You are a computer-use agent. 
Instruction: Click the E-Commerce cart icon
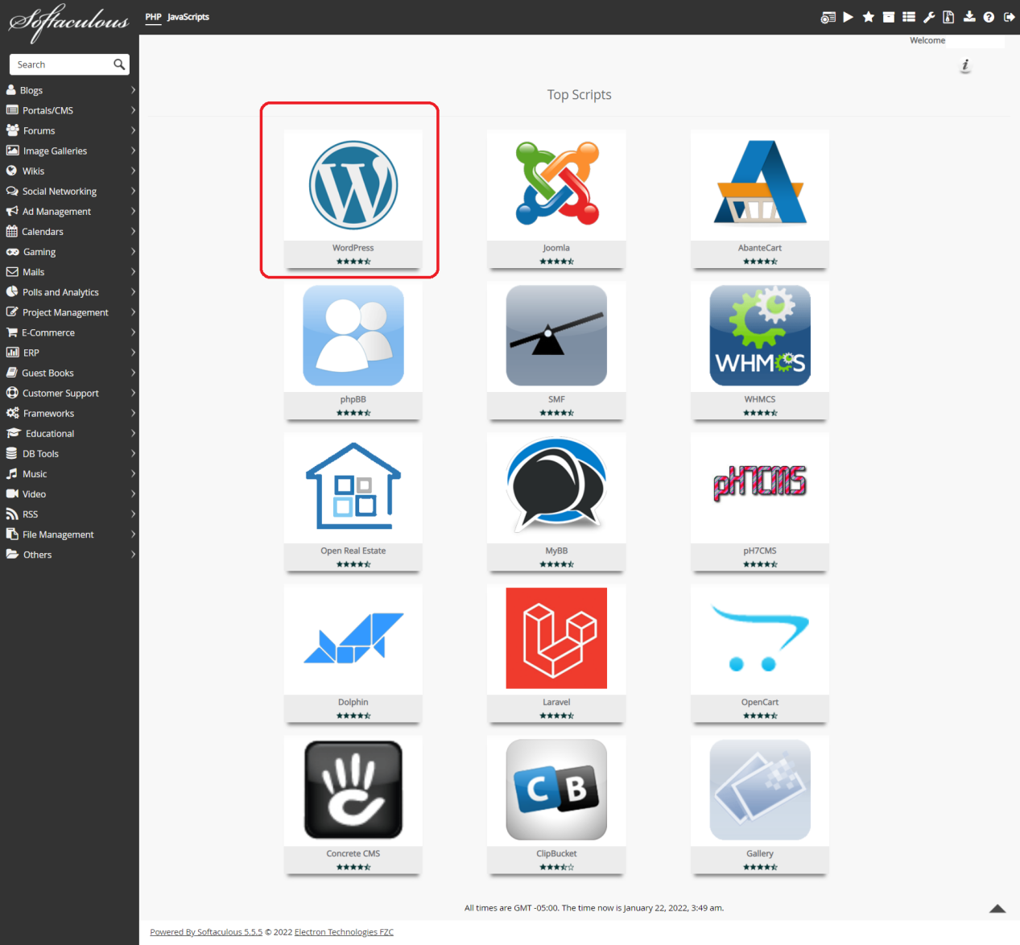click(x=12, y=332)
